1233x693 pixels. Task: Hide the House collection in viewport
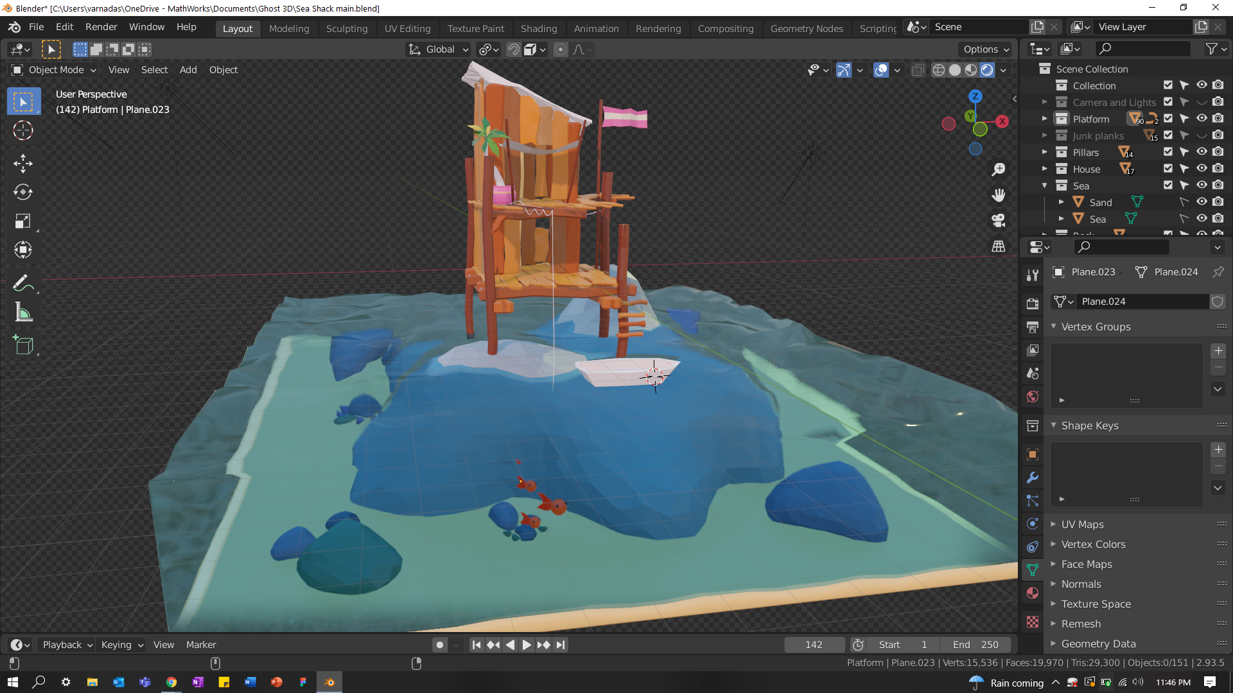(x=1201, y=169)
